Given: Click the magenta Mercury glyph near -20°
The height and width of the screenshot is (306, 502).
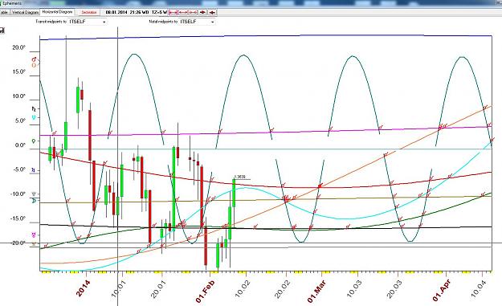Looking at the screenshot, I should pyautogui.click(x=34, y=235).
